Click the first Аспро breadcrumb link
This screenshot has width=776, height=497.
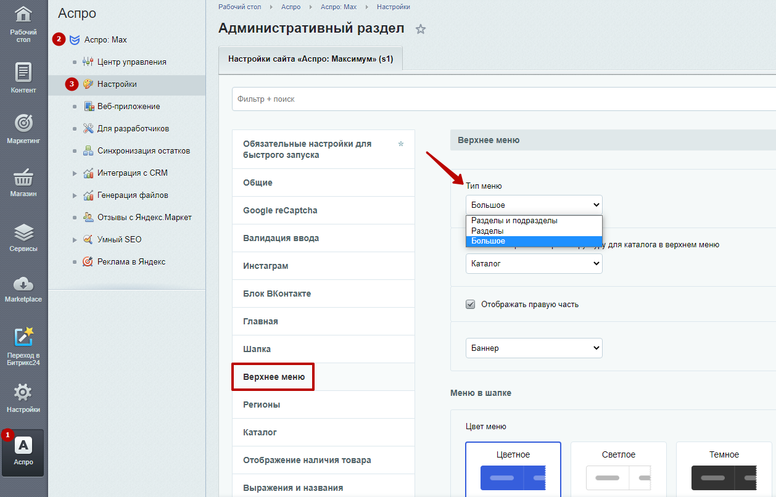(x=290, y=7)
